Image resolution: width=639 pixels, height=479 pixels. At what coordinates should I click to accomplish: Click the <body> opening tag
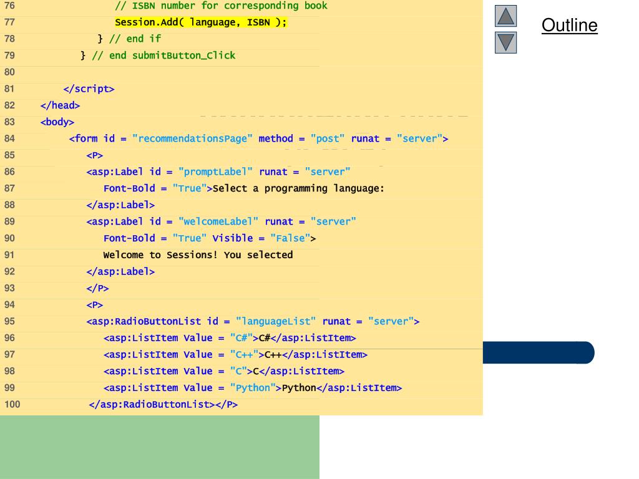tap(57, 122)
